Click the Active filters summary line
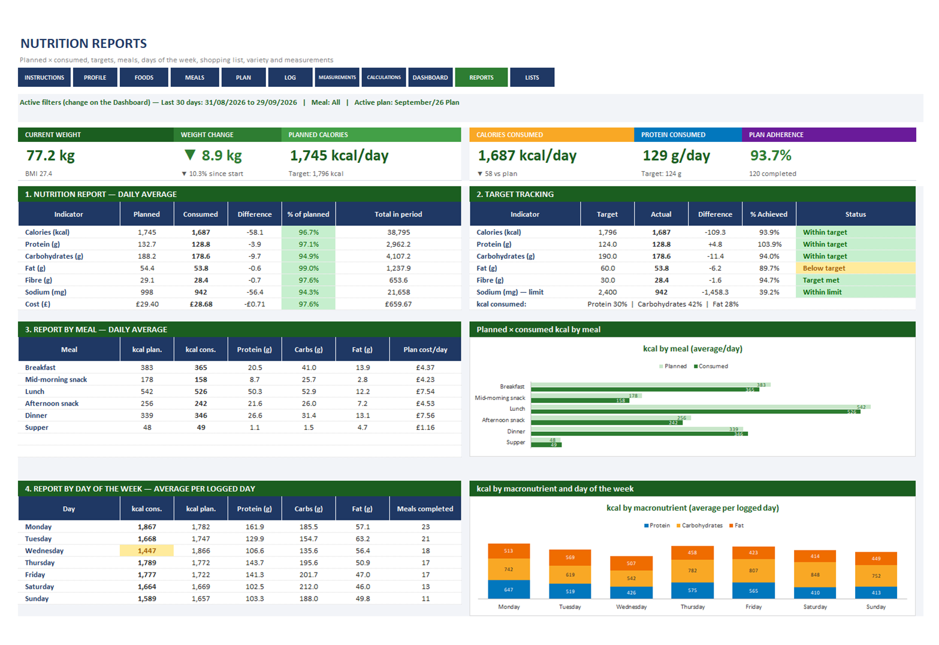 click(239, 102)
